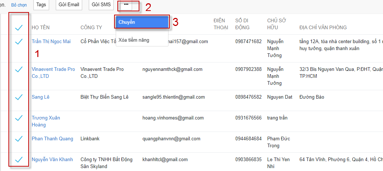Uncheck the Vinaevent Trade Pro row checkmark

pyautogui.click(x=19, y=69)
